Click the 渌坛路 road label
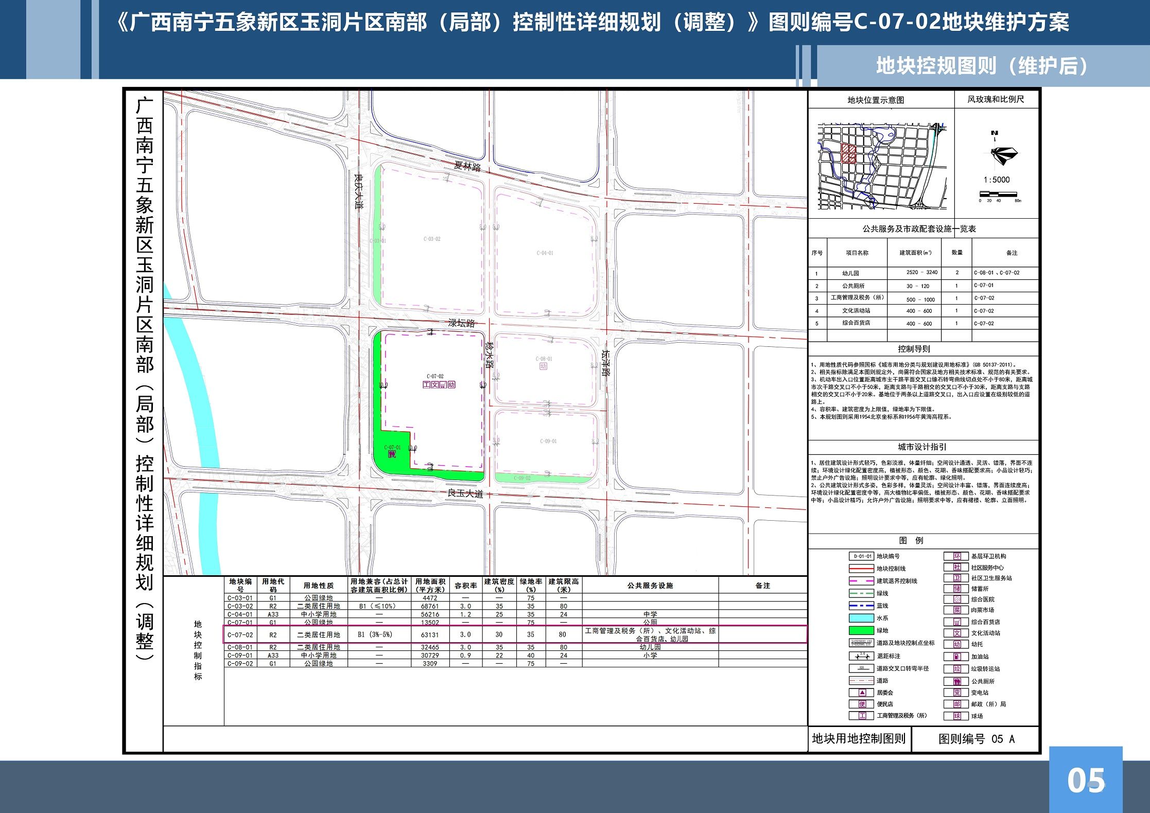The height and width of the screenshot is (813, 1150). click(461, 323)
